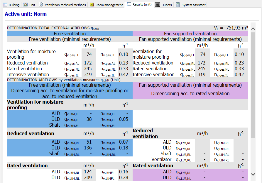Click "Dimensioning acc. to rated ventilation" text
Viewport: 262px width, 183px height.
point(190,93)
